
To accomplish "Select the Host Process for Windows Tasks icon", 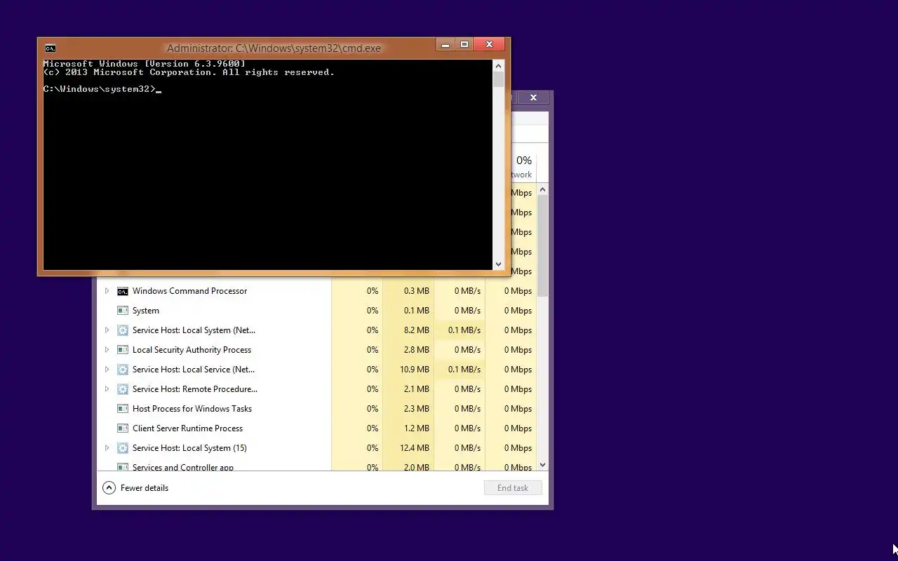I will pyautogui.click(x=123, y=409).
